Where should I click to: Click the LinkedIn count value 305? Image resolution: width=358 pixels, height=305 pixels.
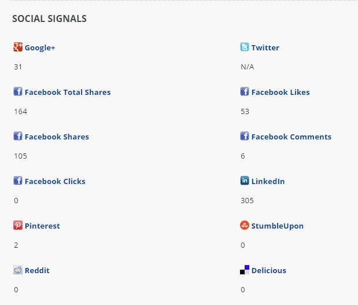[x=247, y=201]
